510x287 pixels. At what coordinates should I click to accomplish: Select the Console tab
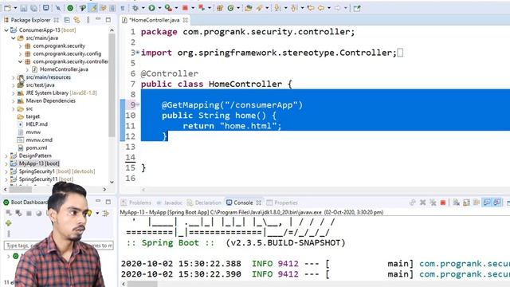click(x=244, y=202)
